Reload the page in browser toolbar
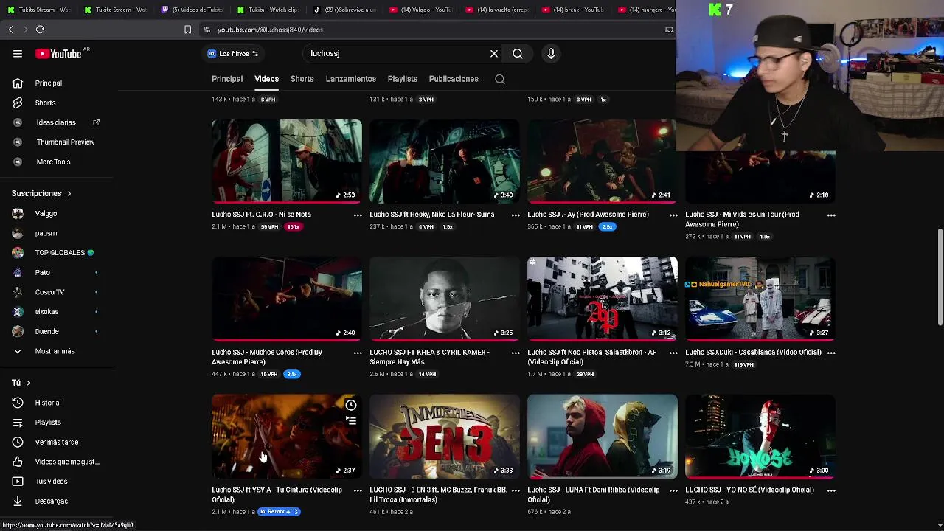 pos(41,29)
